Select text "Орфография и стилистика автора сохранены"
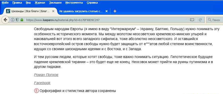223x94 pixels. tap(78, 91)
